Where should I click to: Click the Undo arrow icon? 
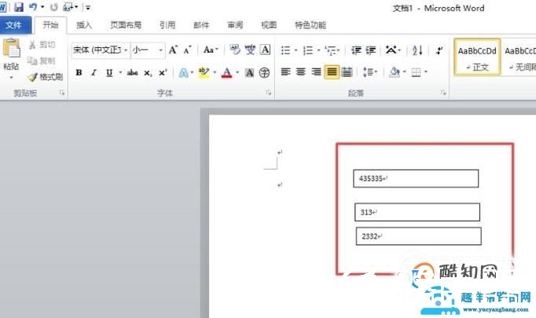coord(33,7)
